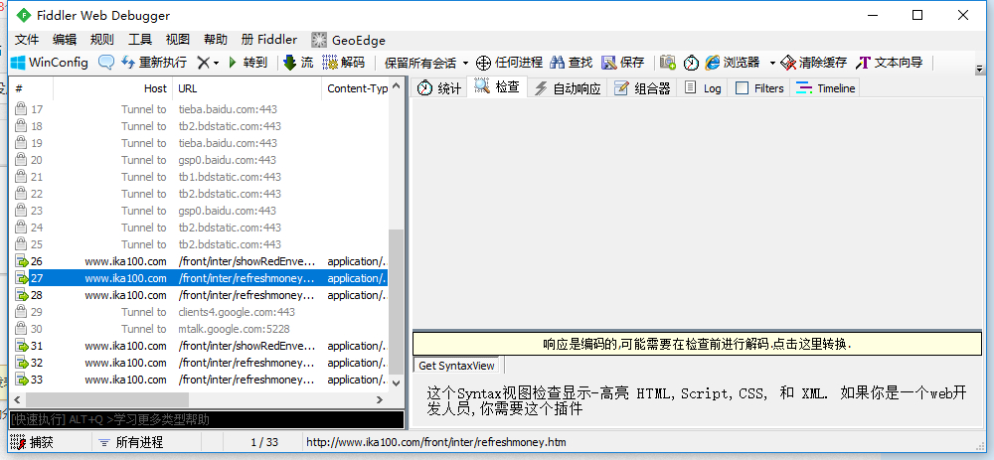Click the 册 Fiddler menu item
The image size is (994, 460).
coord(269,40)
